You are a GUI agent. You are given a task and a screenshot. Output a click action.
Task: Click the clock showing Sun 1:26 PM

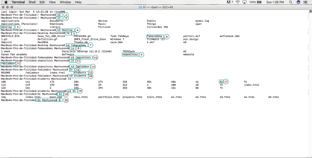point(275,2)
